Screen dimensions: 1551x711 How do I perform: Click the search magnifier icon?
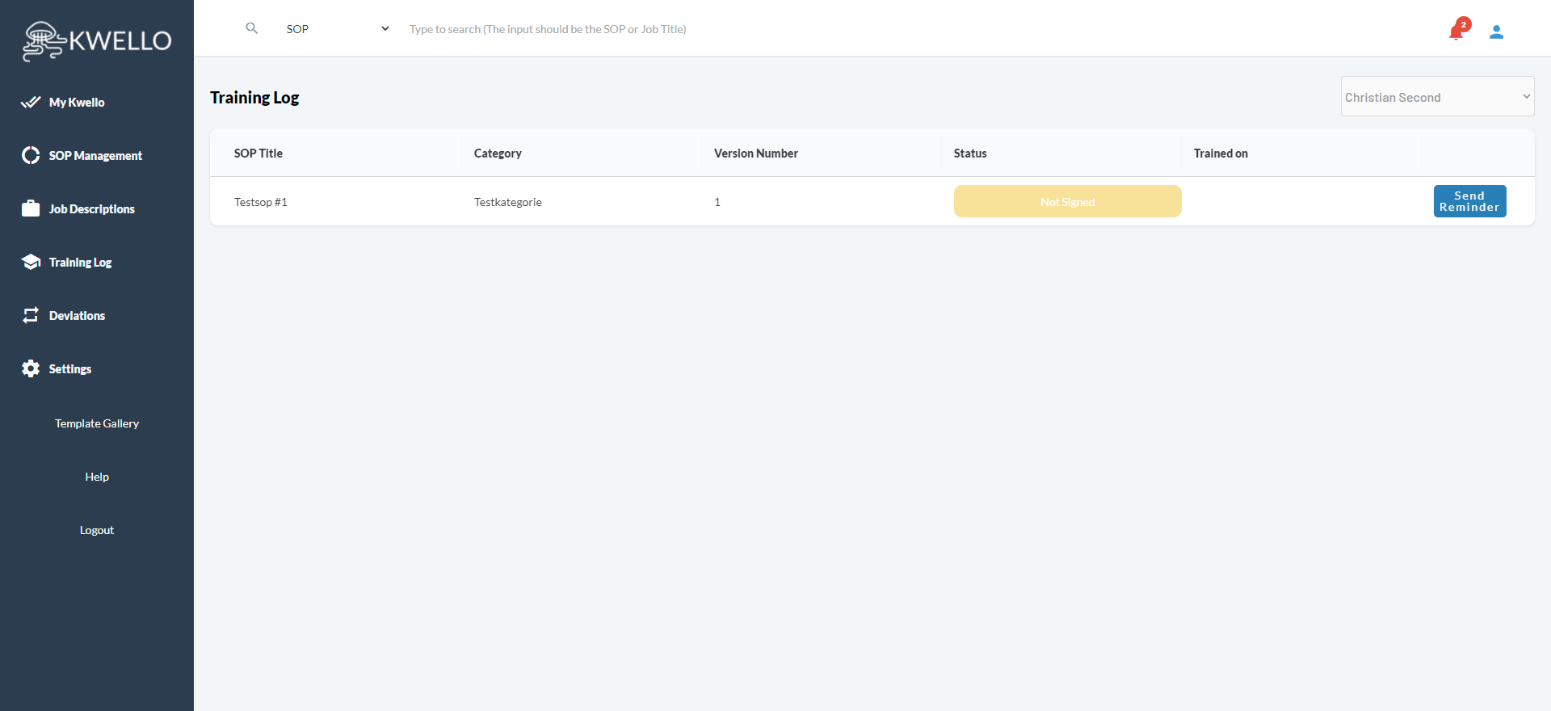(x=252, y=28)
